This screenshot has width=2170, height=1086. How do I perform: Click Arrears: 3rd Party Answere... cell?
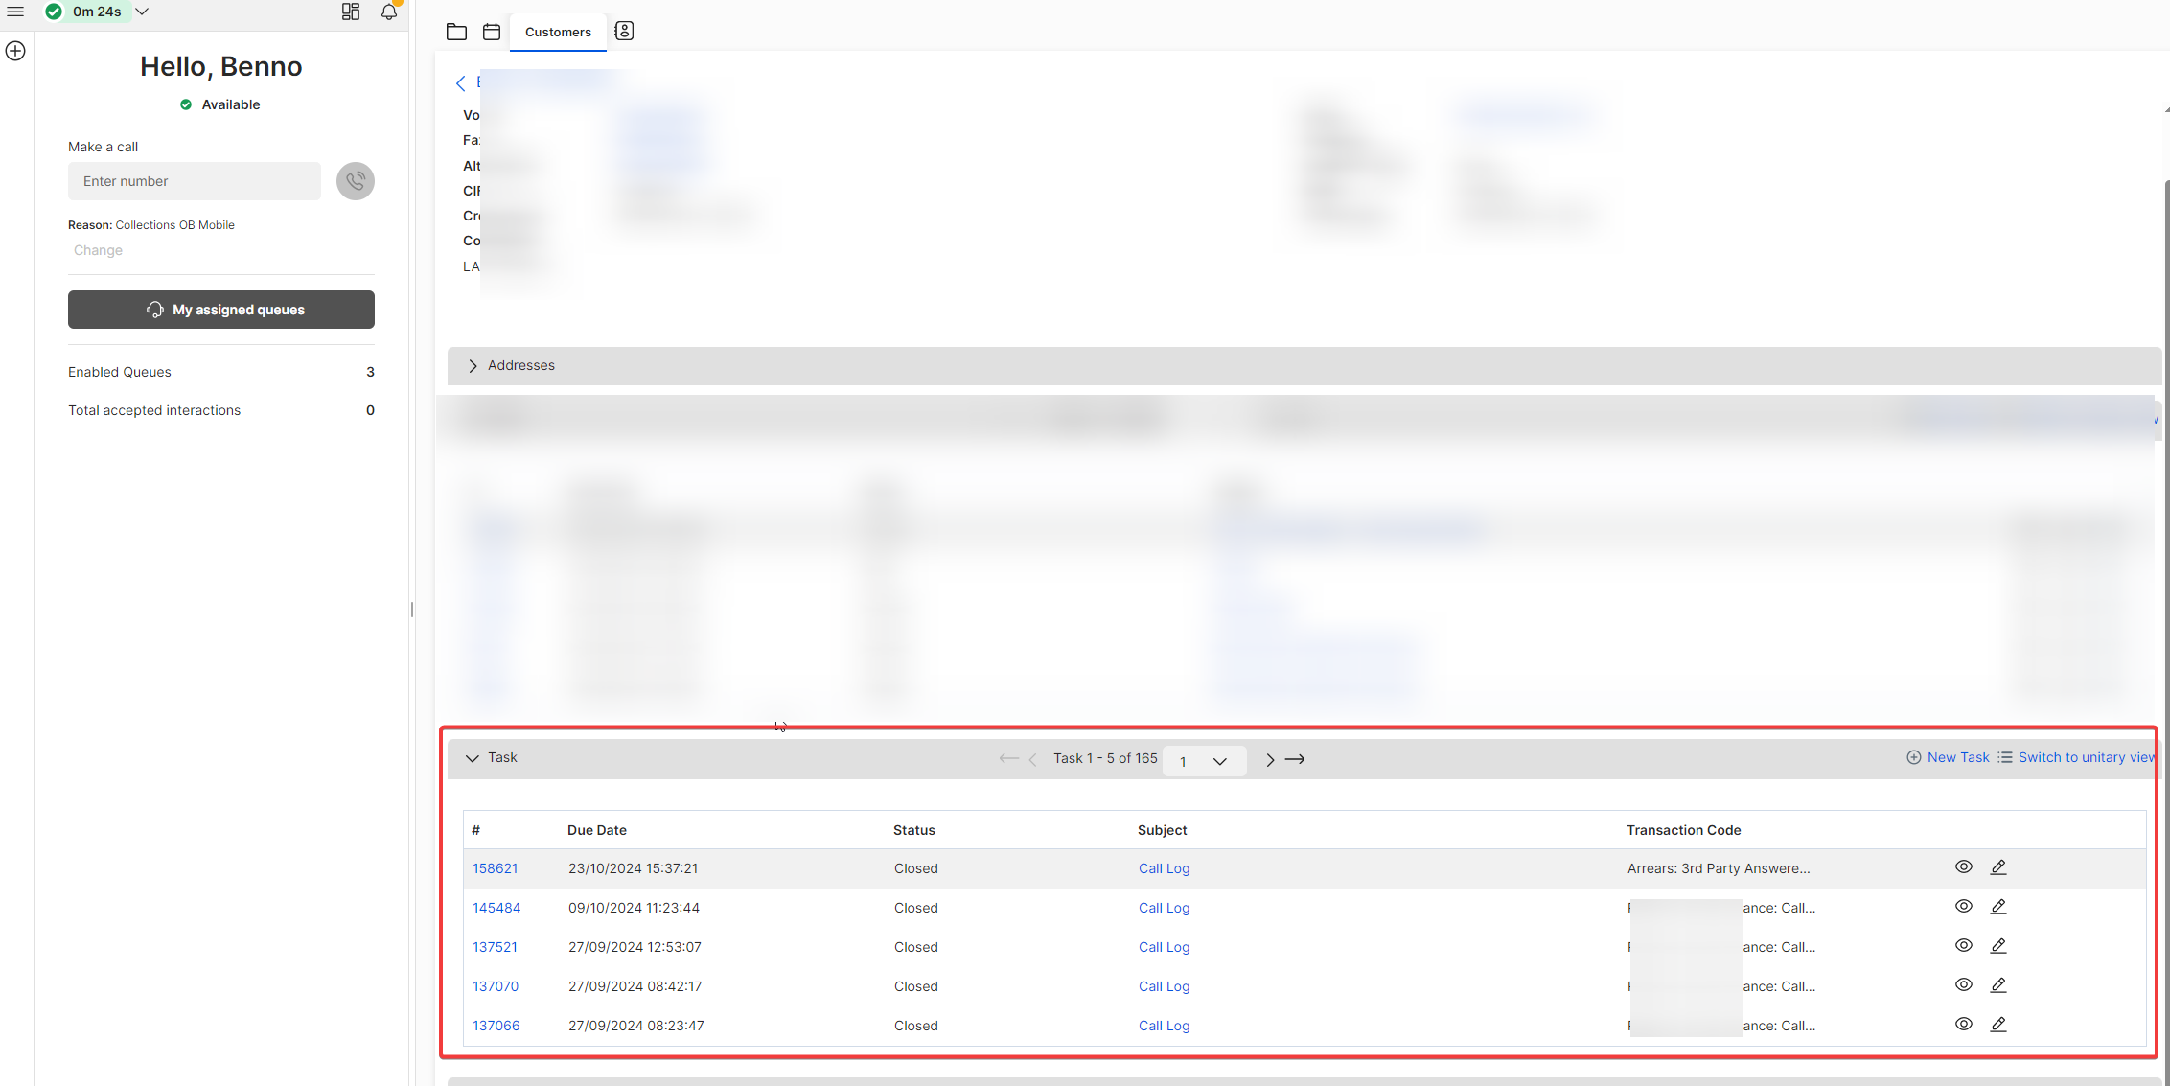pyautogui.click(x=1719, y=868)
